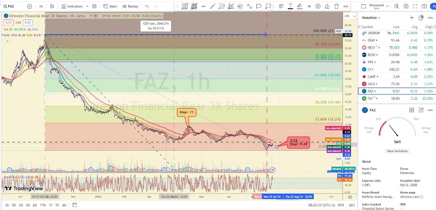Select the YTD date range
This screenshot has height=210, width=436.
43,205
